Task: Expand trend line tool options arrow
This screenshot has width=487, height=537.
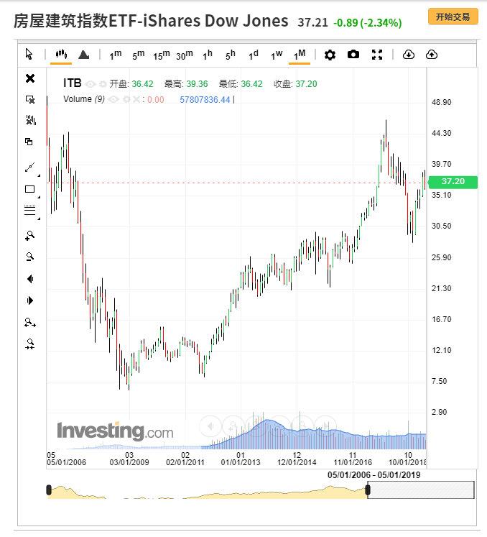Action: pos(39,175)
